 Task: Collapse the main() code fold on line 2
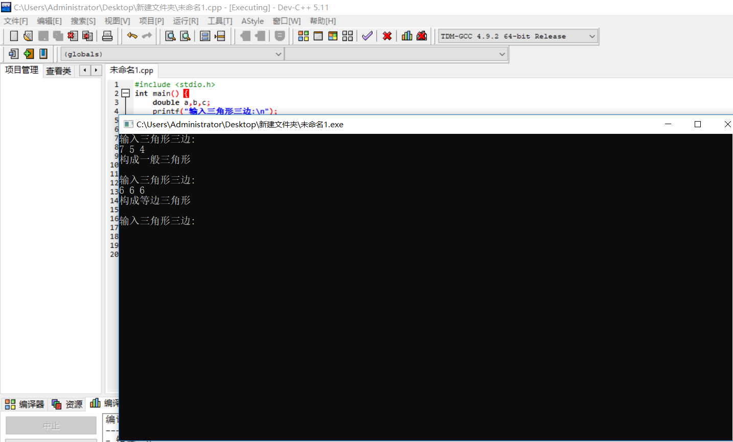click(126, 94)
